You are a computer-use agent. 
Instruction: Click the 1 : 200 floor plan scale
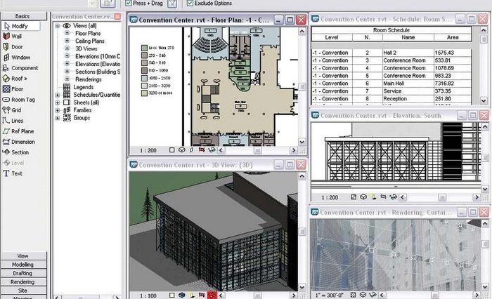(x=148, y=150)
